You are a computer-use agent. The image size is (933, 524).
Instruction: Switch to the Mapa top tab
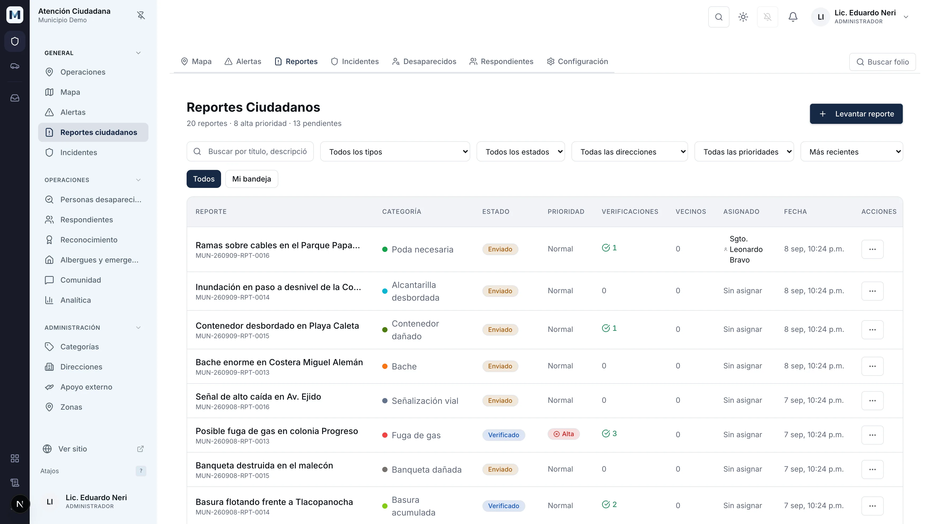(x=196, y=61)
